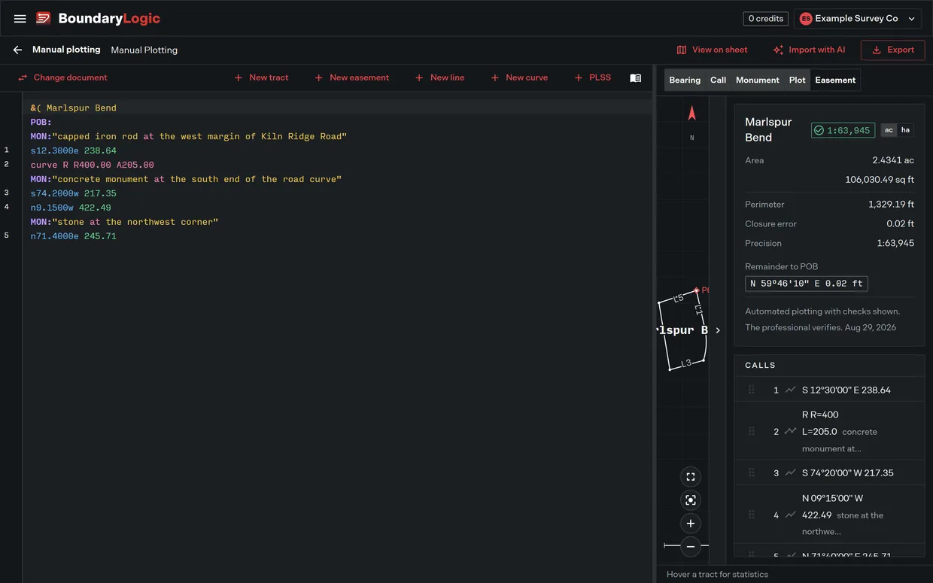
Task: Go back with the arrow icon
Action: pyautogui.click(x=17, y=50)
